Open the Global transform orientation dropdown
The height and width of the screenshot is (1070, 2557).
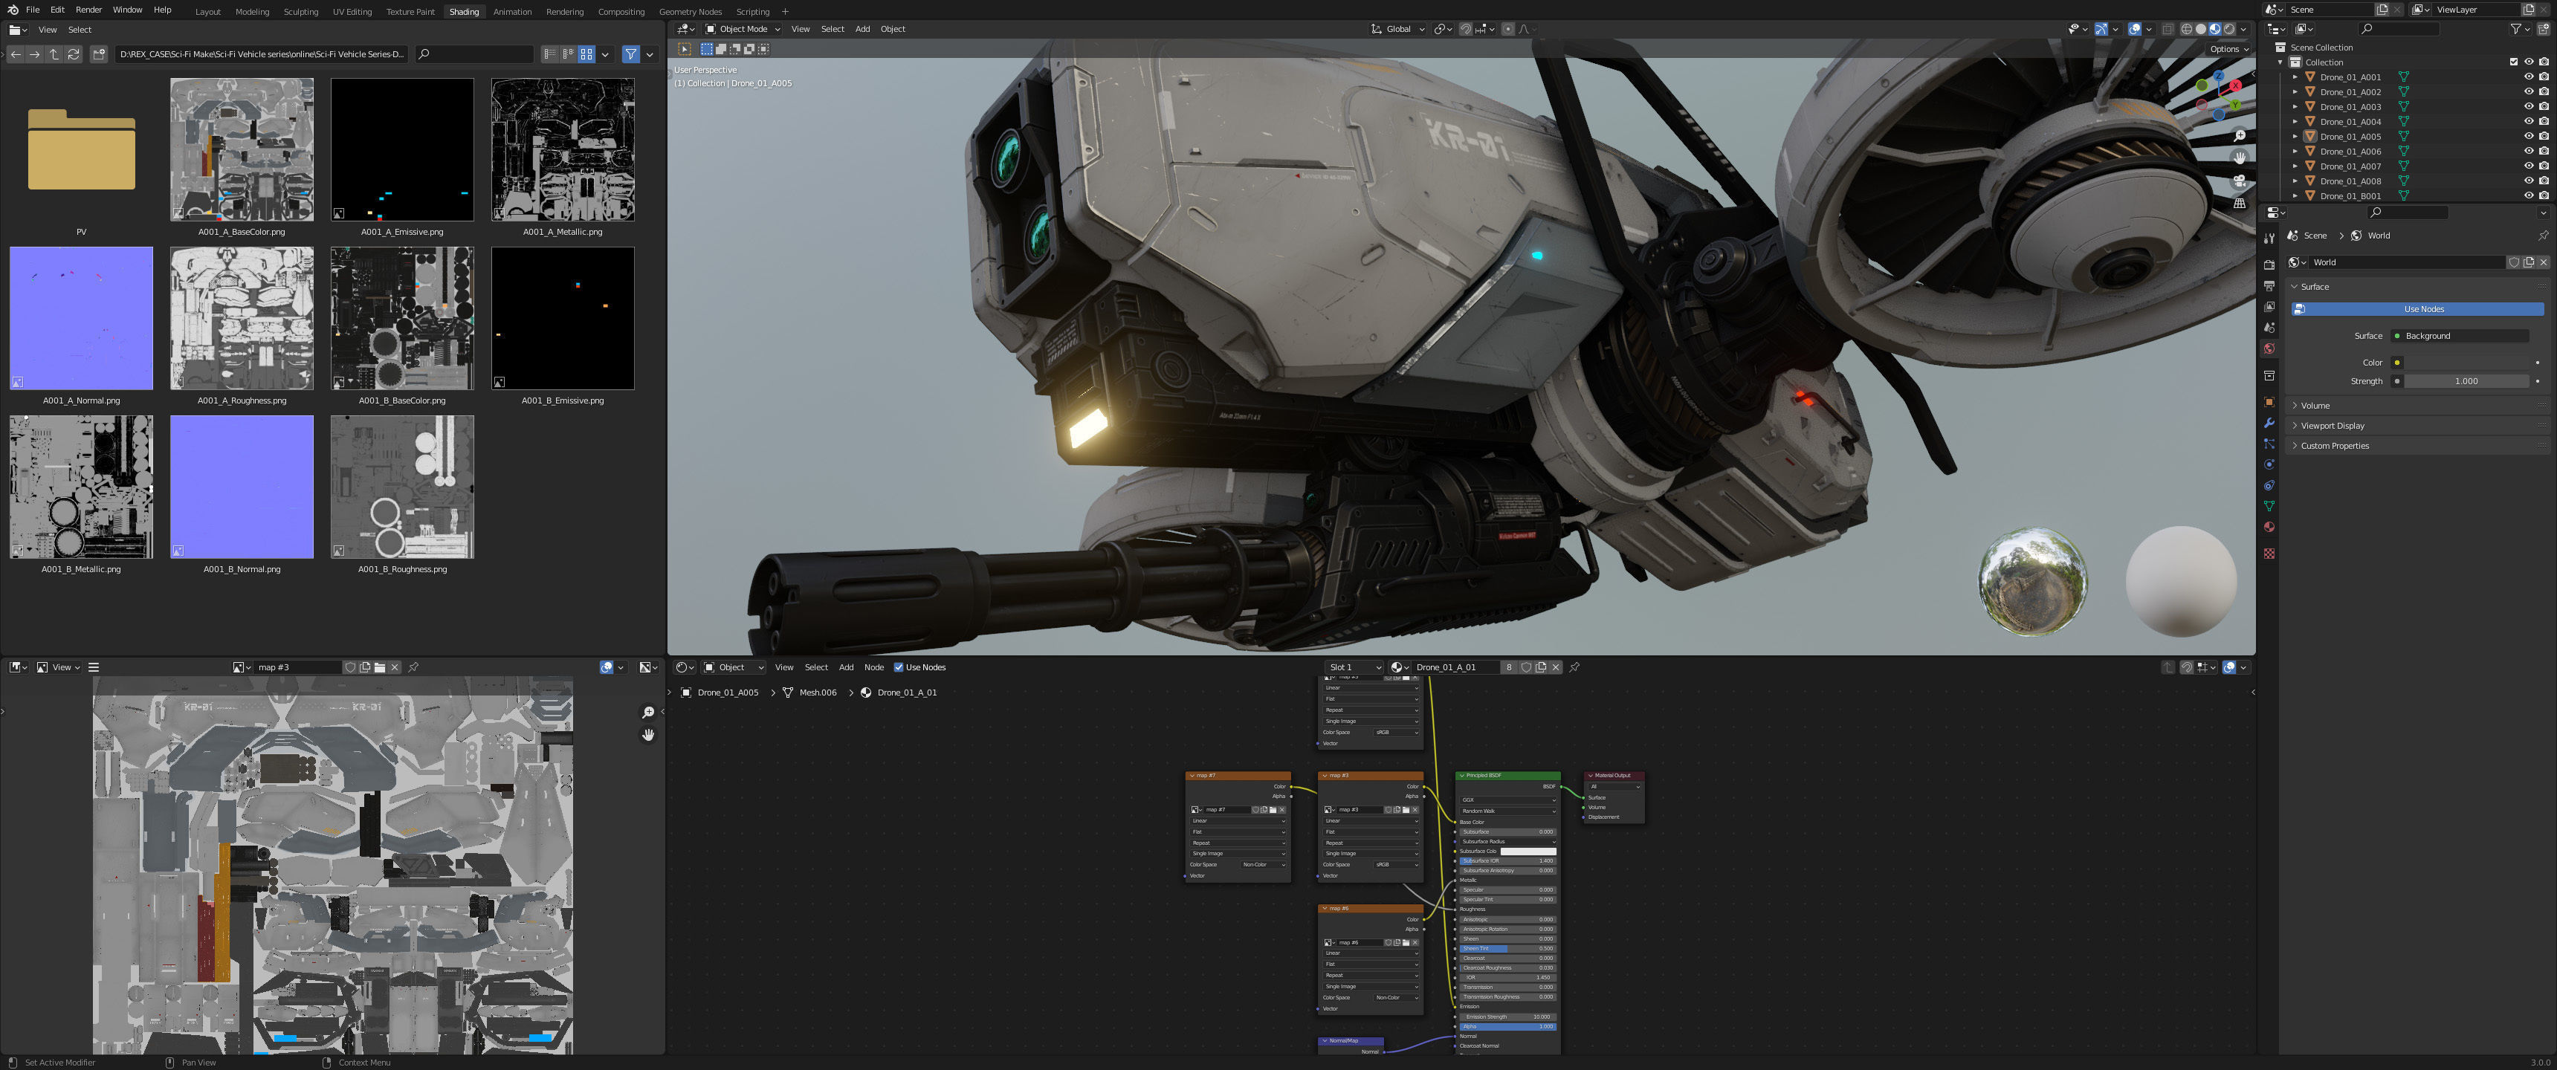click(x=1397, y=29)
